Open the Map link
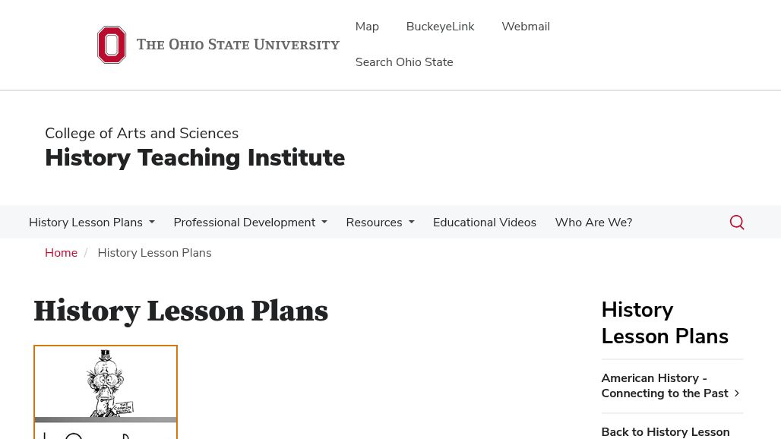The height and width of the screenshot is (439, 781). tap(367, 27)
